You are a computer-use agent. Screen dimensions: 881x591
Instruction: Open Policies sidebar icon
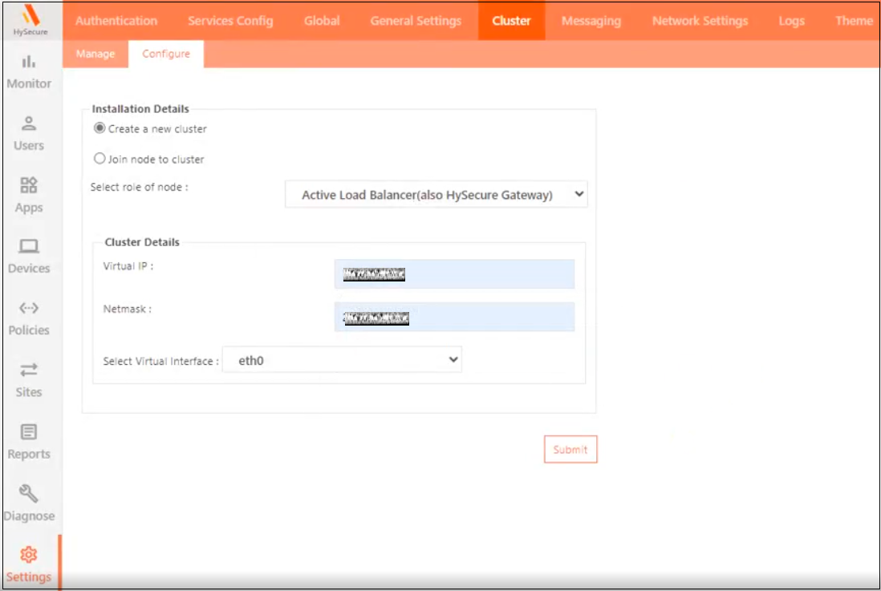(x=29, y=308)
